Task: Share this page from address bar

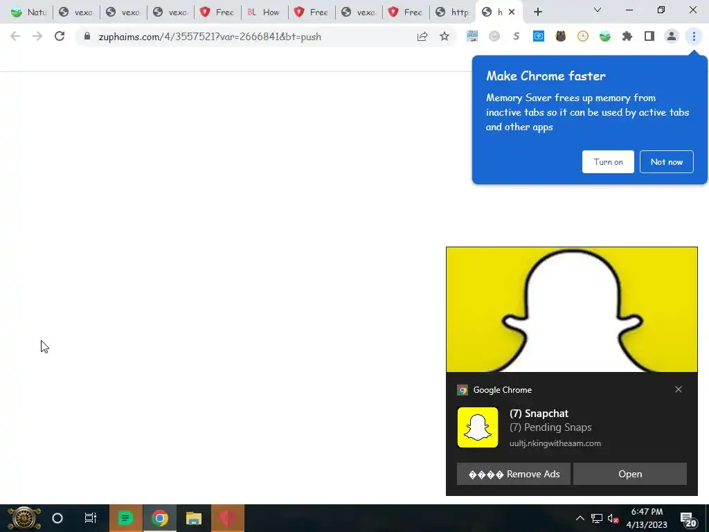Action: [422, 36]
